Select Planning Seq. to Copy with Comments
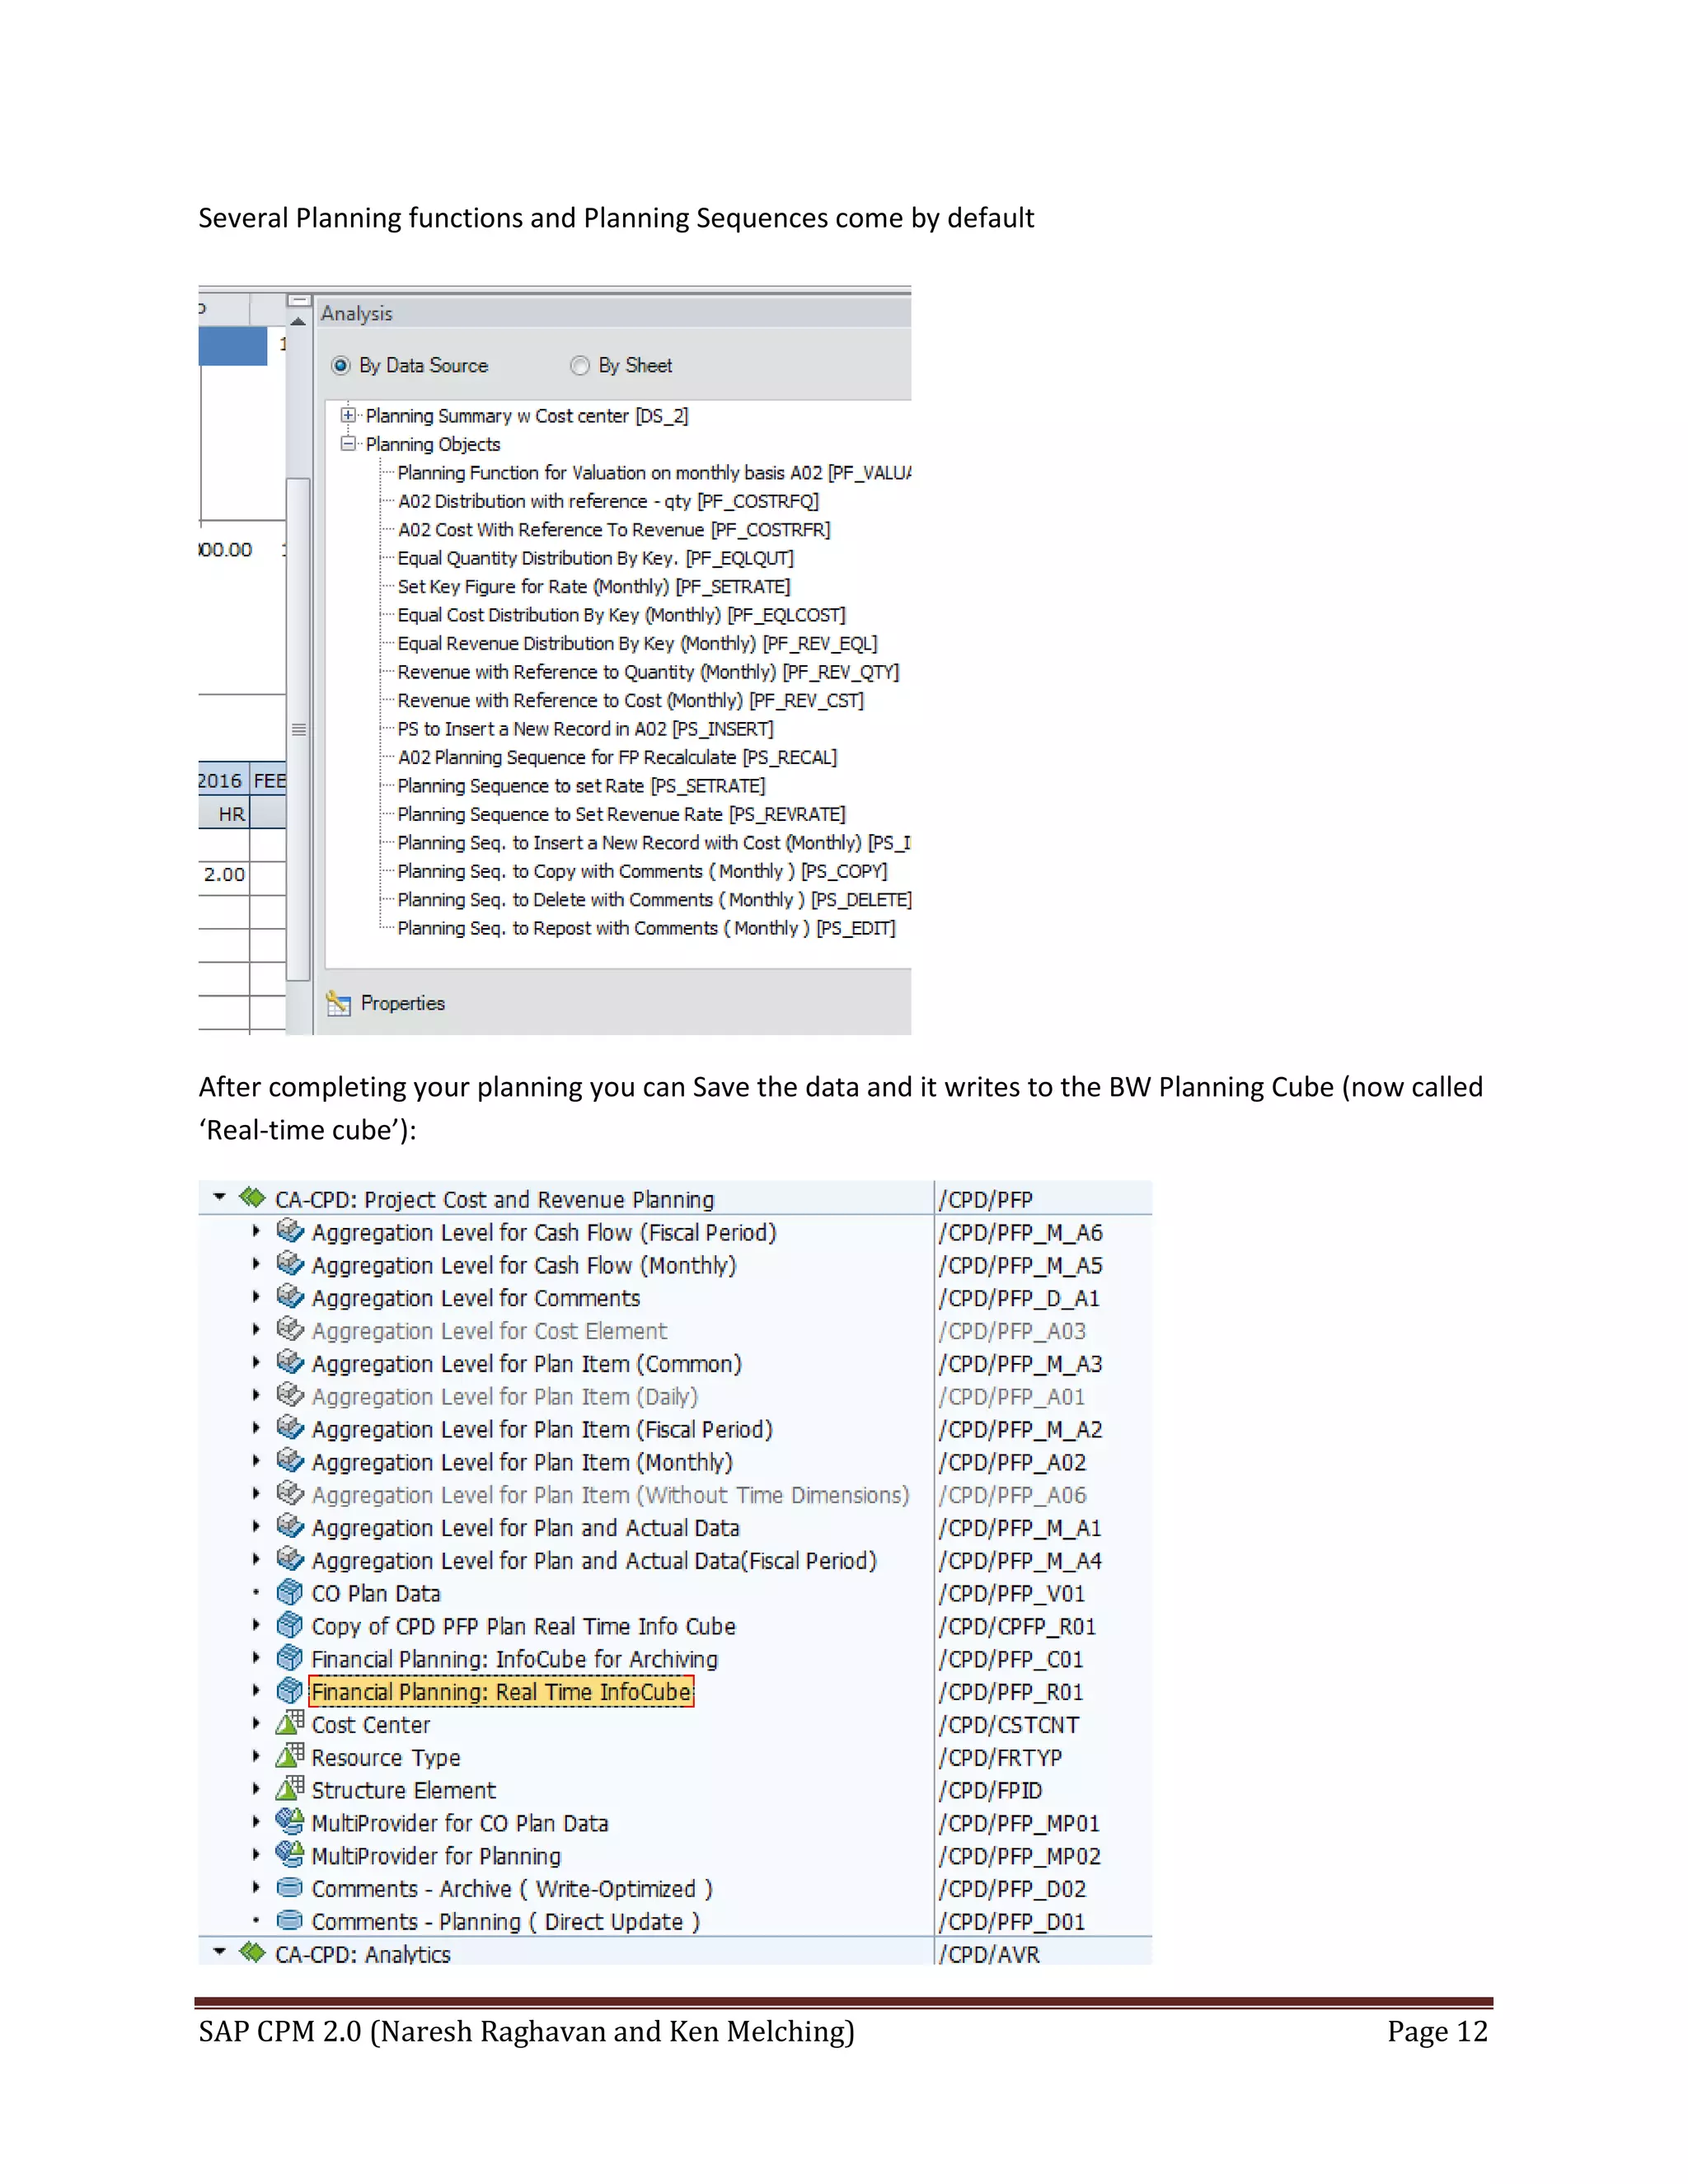This screenshot has width=1688, height=2184. [x=642, y=872]
